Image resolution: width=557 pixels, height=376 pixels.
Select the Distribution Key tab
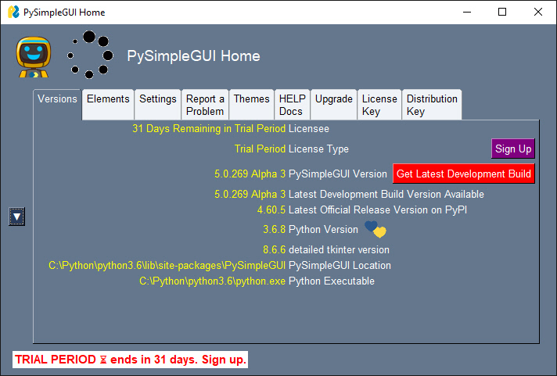(432, 105)
